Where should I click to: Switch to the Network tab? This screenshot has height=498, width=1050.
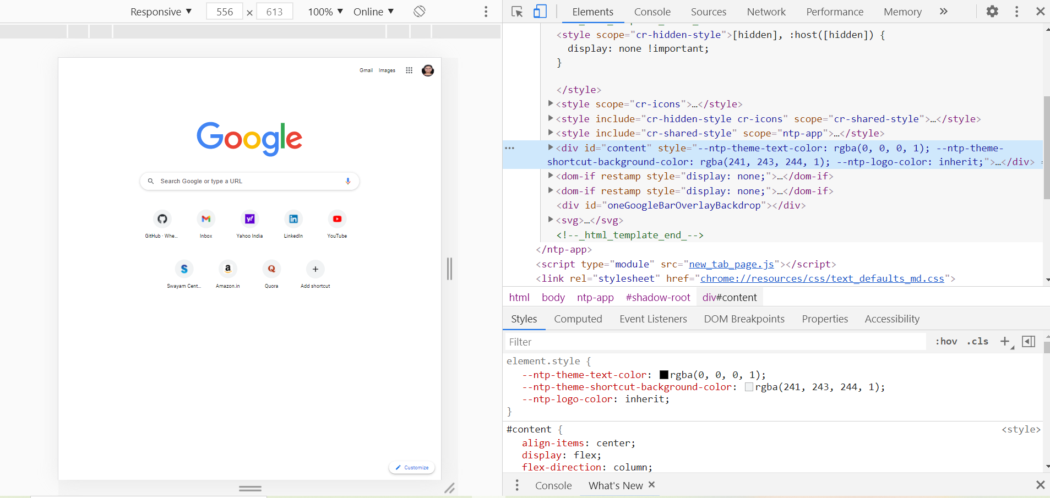point(766,12)
